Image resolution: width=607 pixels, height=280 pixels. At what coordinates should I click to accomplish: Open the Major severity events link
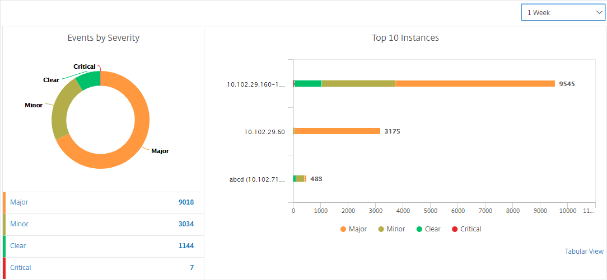point(19,202)
